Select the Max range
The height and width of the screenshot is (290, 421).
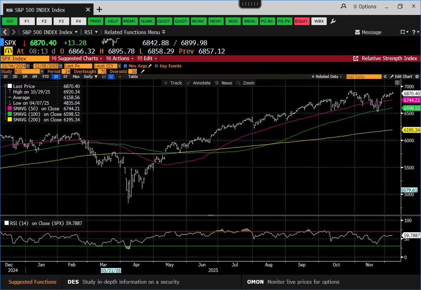76,76
